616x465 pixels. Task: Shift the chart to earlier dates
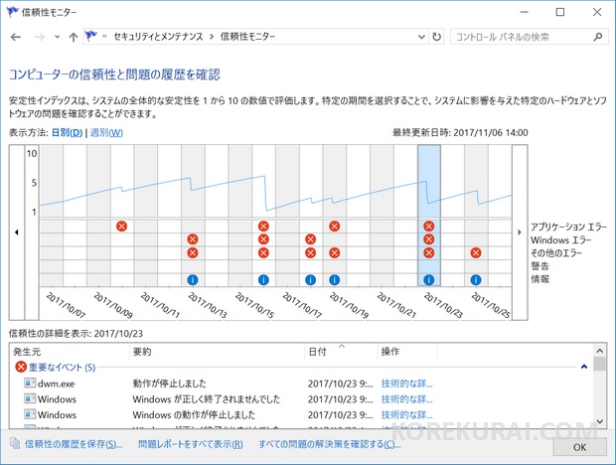[17, 232]
